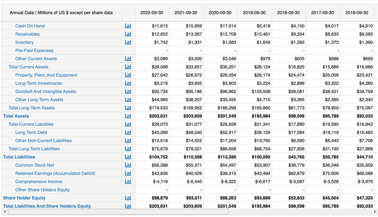The height and width of the screenshot is (217, 378).
Task: Open chart icon for Other Non-Current Liabilities
Action: 128,141
